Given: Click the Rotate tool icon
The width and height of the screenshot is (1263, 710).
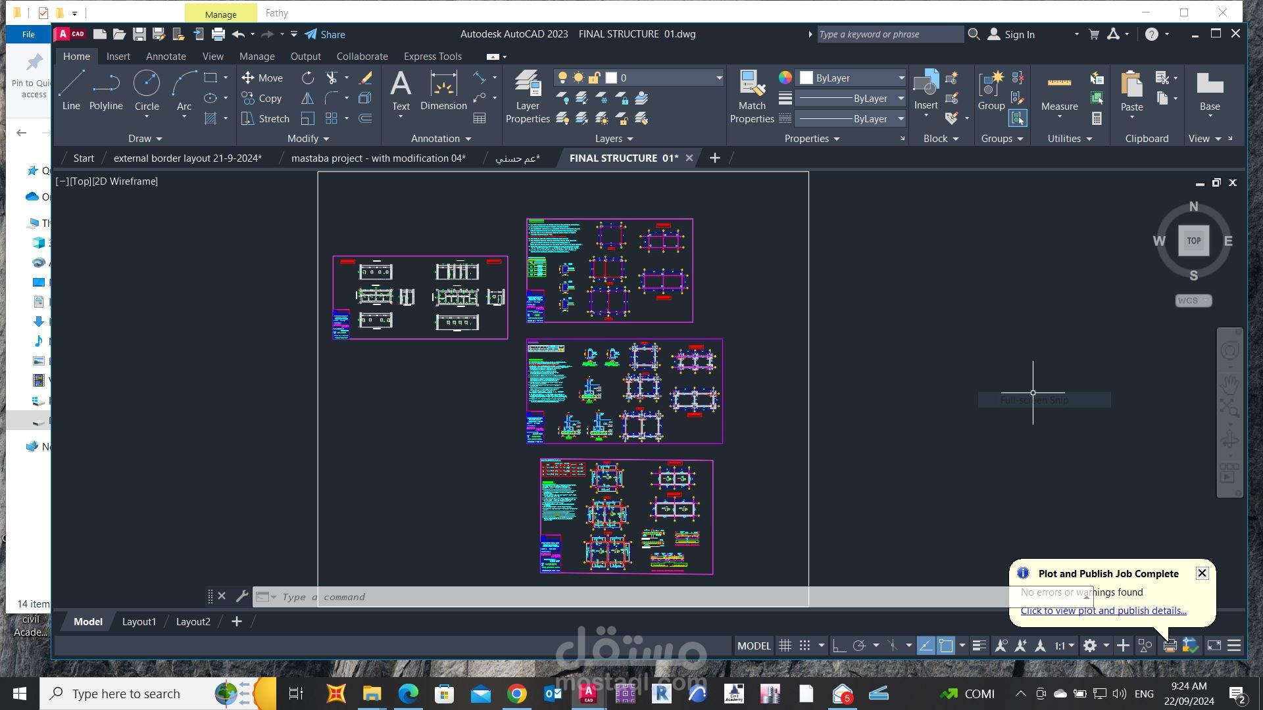Looking at the screenshot, I should pos(308,78).
